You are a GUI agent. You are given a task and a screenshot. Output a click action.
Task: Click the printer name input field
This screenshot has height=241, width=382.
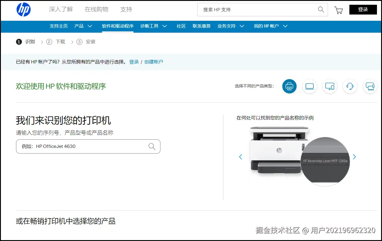(88, 146)
